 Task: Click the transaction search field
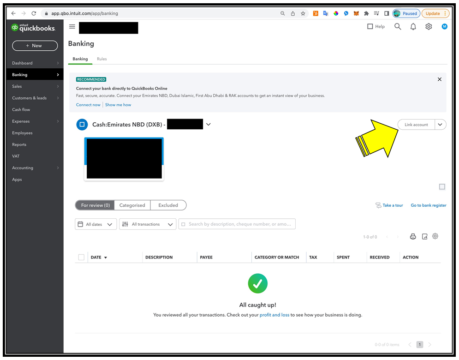237,224
